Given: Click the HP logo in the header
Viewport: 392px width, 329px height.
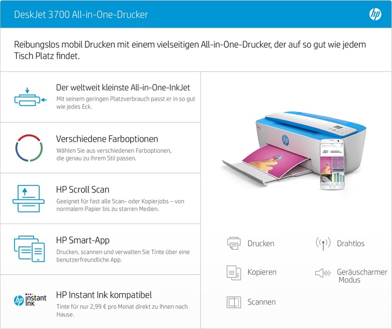Looking at the screenshot, I should click(x=375, y=14).
